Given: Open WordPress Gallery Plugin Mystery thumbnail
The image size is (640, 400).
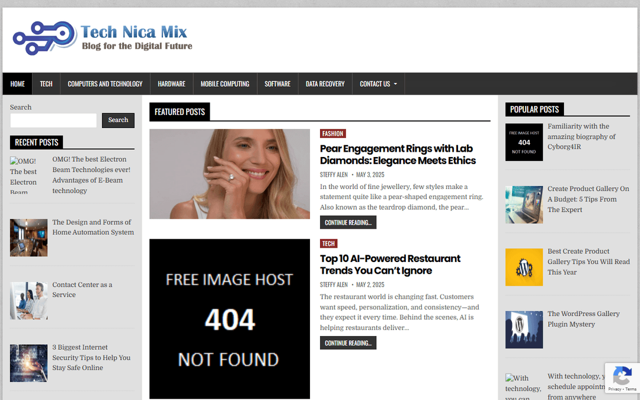Looking at the screenshot, I should coord(524,330).
